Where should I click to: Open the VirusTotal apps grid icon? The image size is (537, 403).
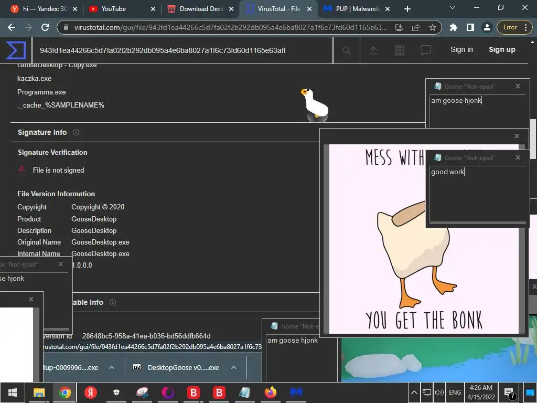coord(399,50)
